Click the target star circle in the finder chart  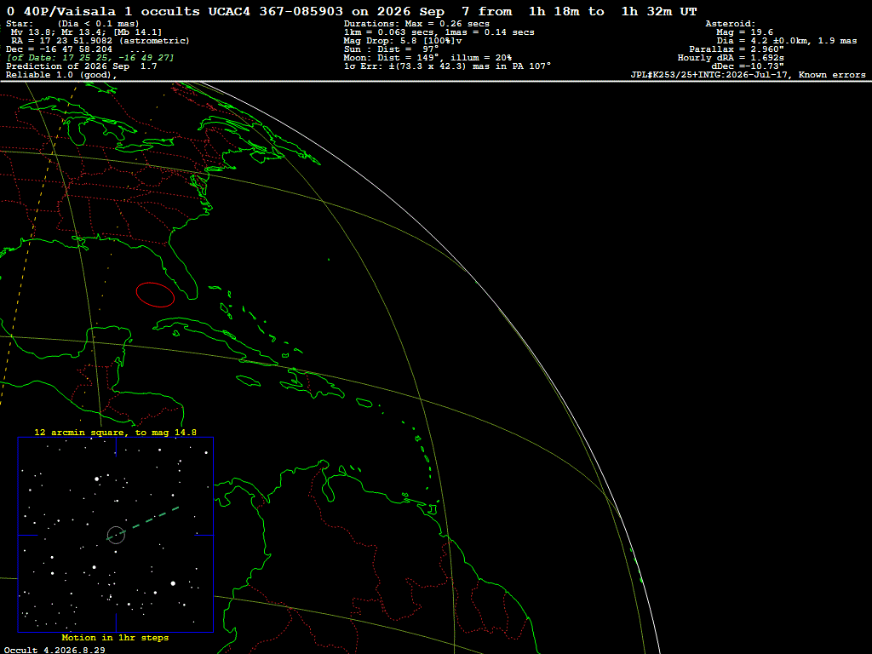pos(116,535)
